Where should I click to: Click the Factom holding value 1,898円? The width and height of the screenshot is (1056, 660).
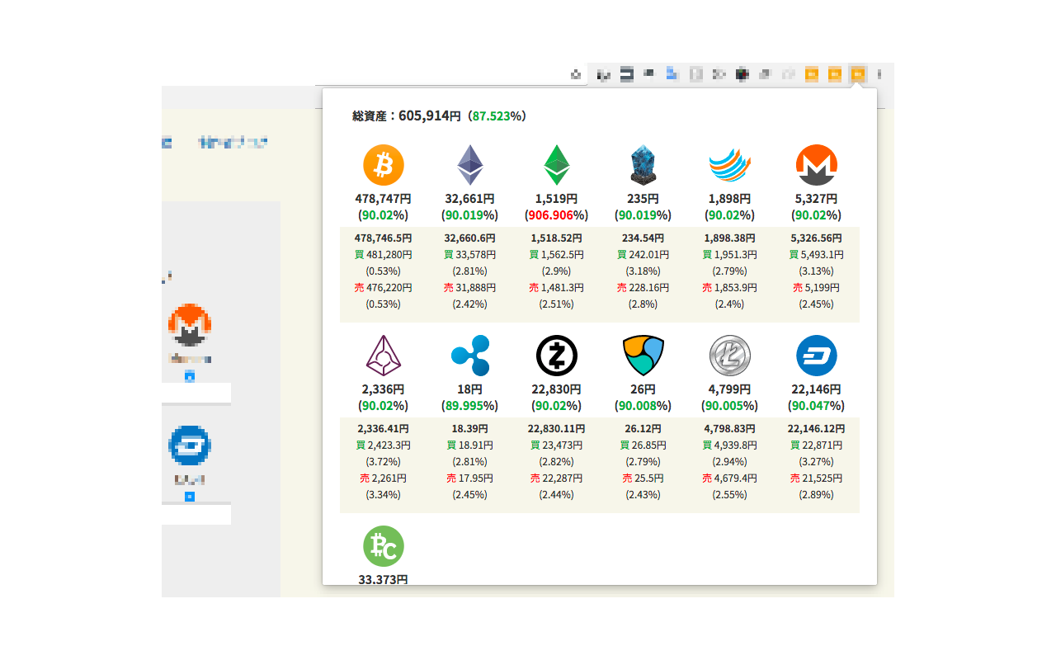tap(730, 199)
